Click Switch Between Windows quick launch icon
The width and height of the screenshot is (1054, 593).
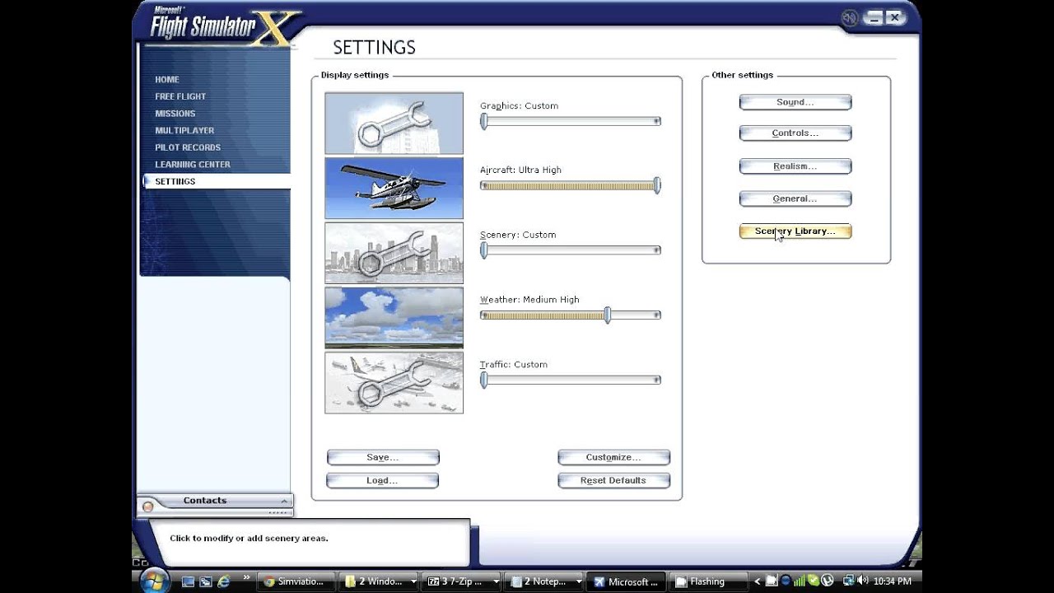[206, 581]
